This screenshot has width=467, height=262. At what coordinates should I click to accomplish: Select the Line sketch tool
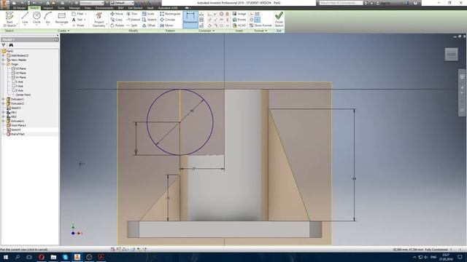25,17
